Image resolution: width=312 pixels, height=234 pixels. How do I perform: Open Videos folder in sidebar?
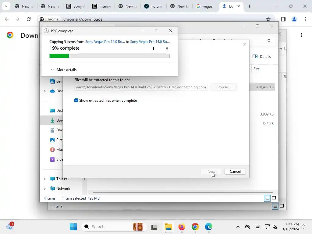point(56,159)
